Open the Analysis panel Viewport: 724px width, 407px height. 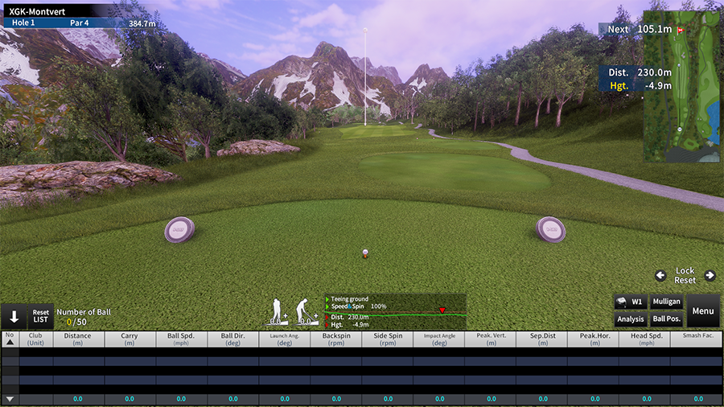pyautogui.click(x=630, y=319)
